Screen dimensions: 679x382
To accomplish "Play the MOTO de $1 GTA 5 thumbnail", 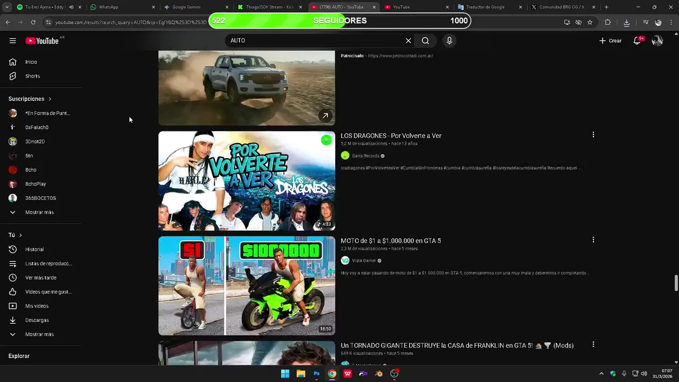I will click(x=247, y=285).
